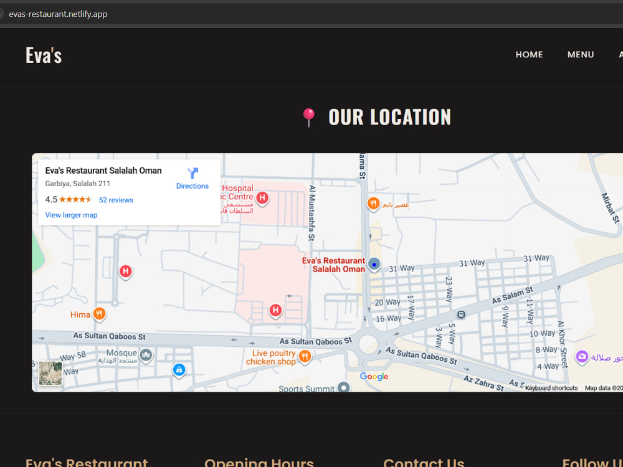
Task: Click the Eva's logo in header
Action: [44, 55]
